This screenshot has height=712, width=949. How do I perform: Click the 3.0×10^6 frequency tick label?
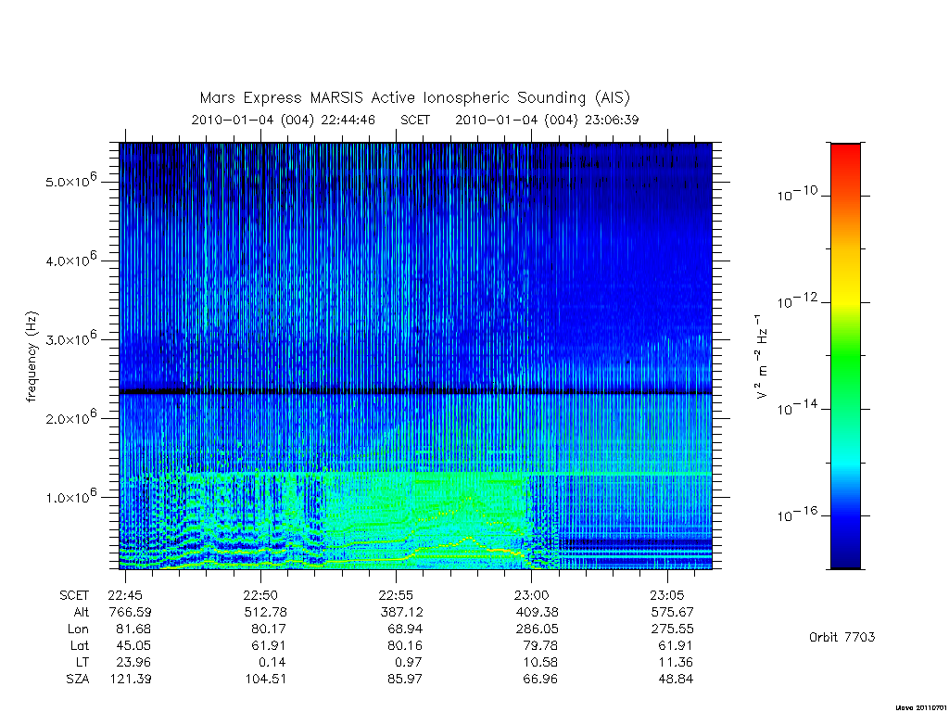[70, 338]
